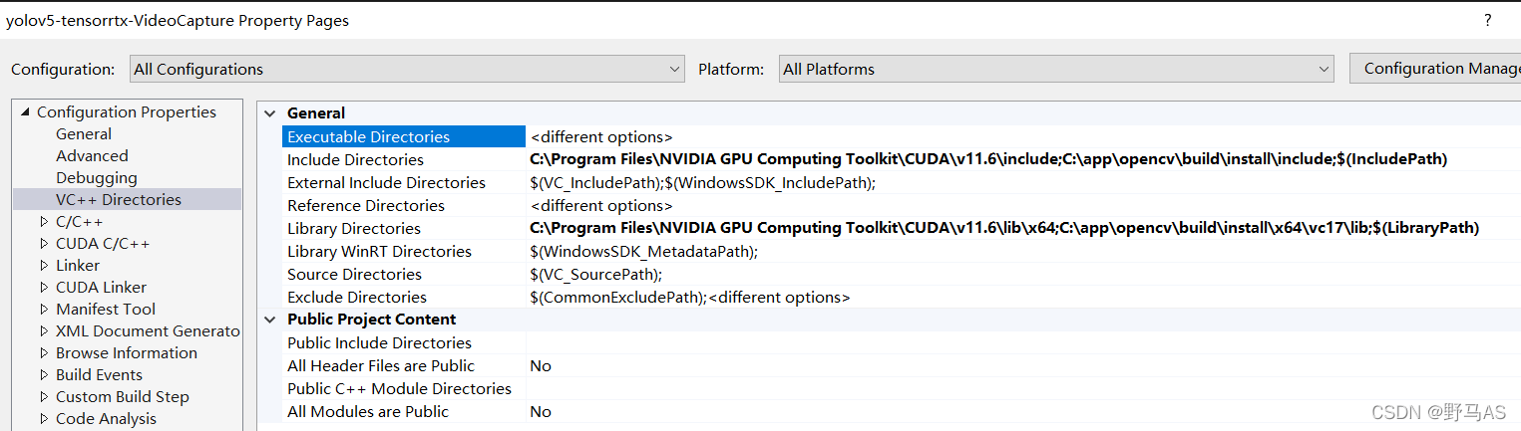Collapse the Public Project Content section

coord(270,320)
